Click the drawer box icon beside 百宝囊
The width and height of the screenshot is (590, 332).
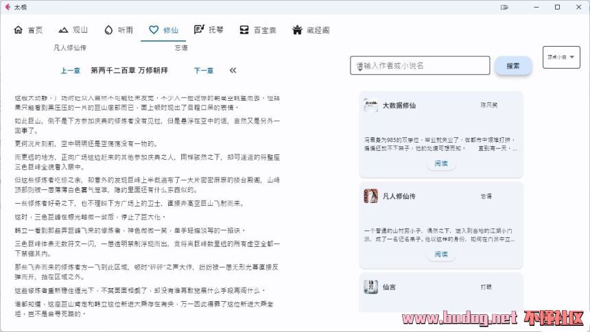coord(244,29)
